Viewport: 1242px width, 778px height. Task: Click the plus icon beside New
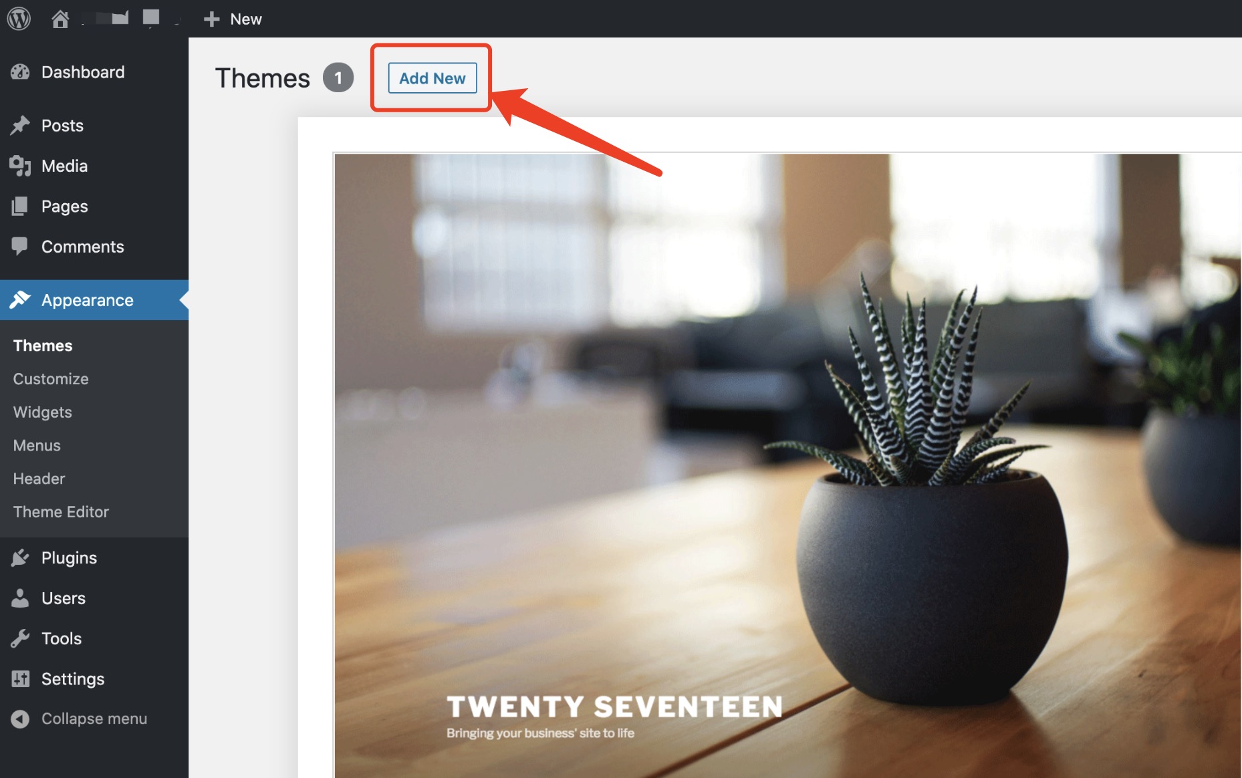point(211,19)
